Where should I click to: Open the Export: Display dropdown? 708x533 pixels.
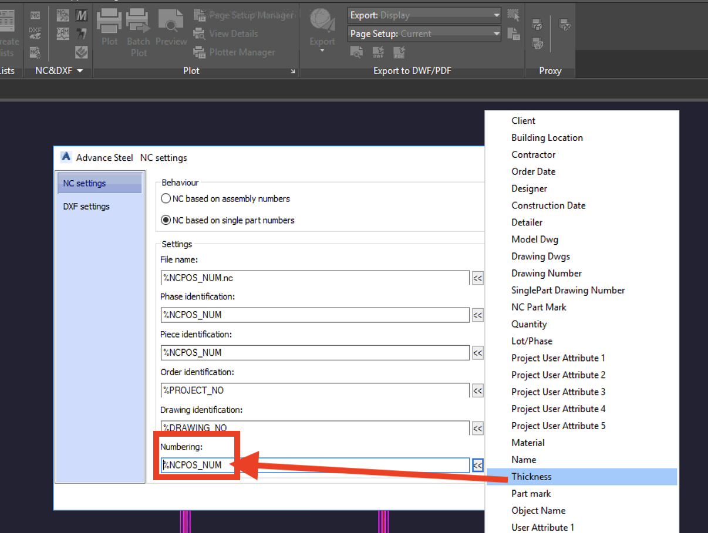tap(496, 15)
